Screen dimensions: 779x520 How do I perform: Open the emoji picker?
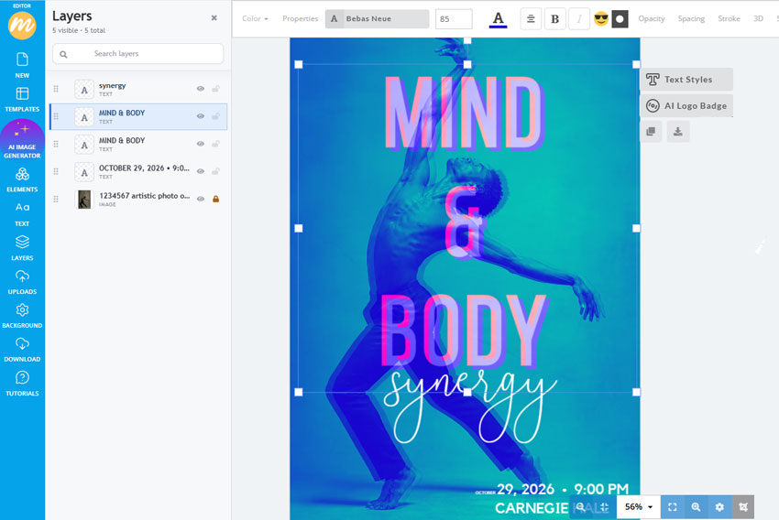click(x=601, y=19)
